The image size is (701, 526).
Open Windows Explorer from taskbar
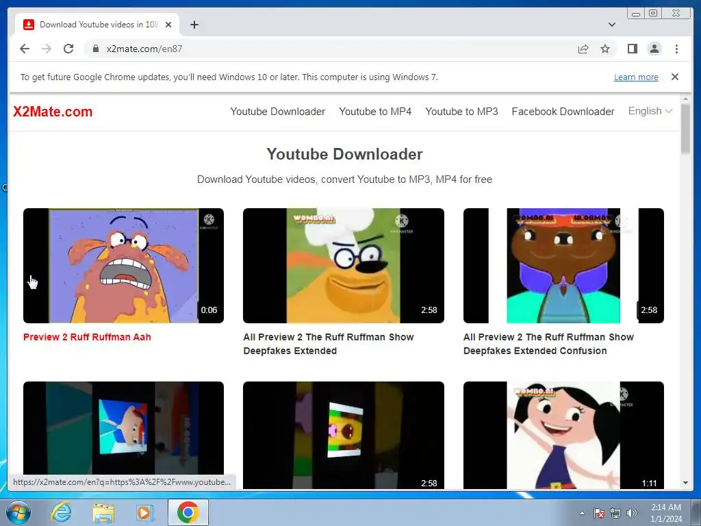(x=103, y=512)
